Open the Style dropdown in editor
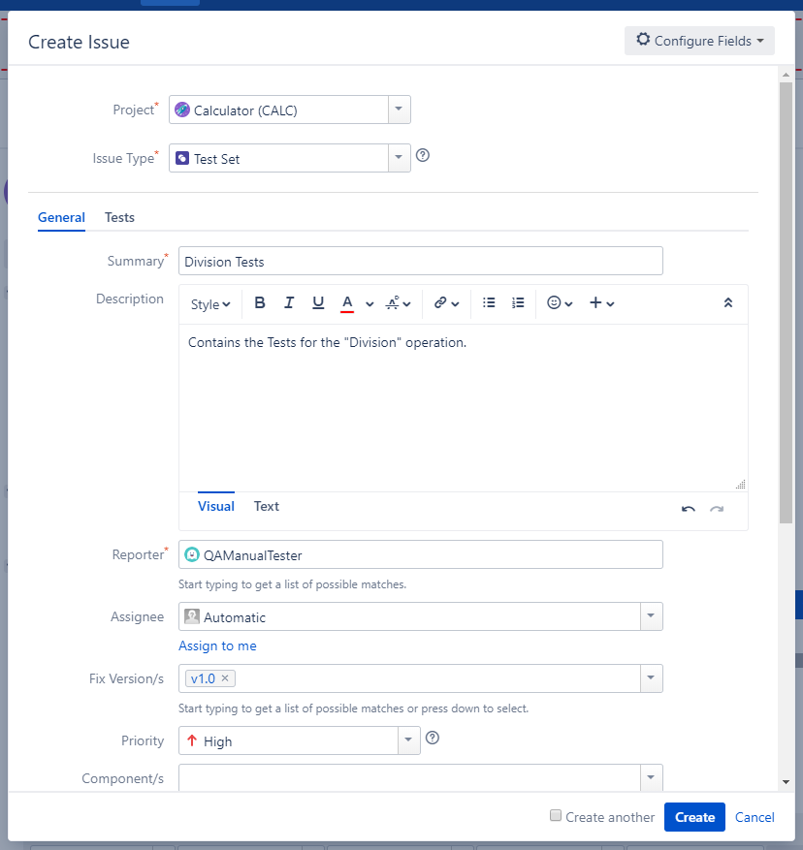803x850 pixels. (210, 304)
